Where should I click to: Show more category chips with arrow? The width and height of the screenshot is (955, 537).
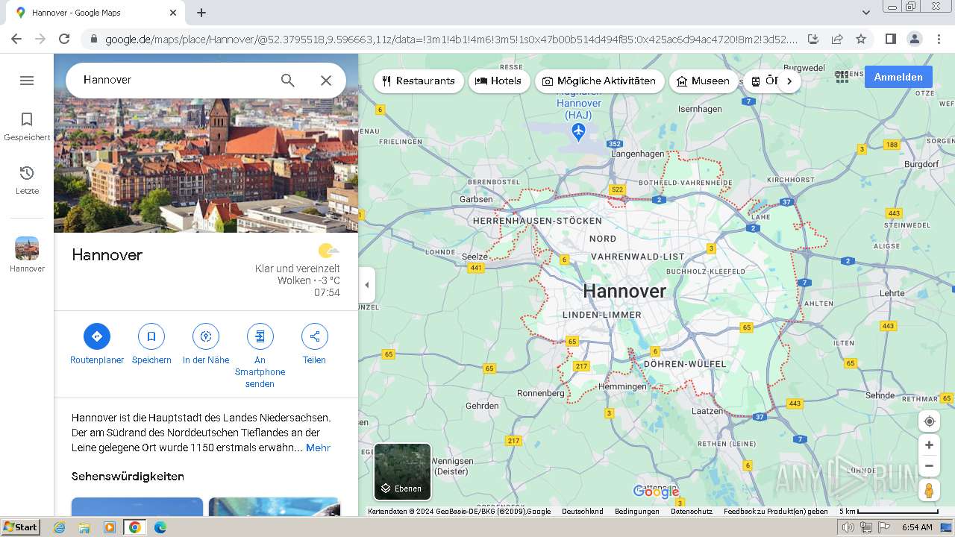[x=789, y=81]
